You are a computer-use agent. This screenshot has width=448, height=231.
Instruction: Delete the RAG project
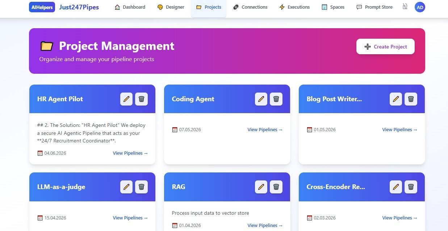pyautogui.click(x=276, y=187)
